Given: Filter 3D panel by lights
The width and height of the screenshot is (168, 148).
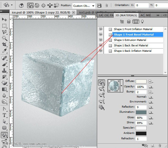Looking at the screenshot, I should click(142, 22).
